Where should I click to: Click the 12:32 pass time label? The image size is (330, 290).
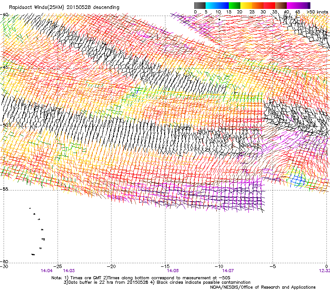[x=324, y=271]
